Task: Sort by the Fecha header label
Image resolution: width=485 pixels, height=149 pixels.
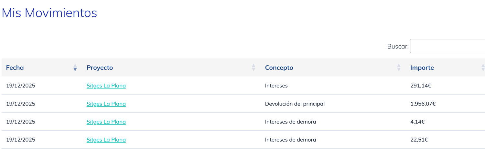Action: coord(15,68)
